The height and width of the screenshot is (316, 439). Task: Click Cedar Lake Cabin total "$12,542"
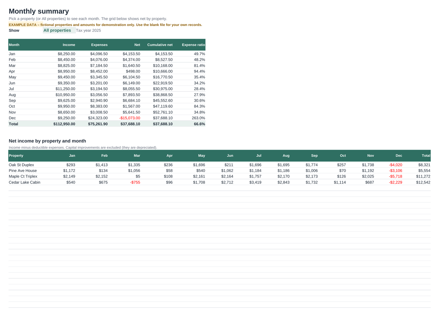point(423,182)
